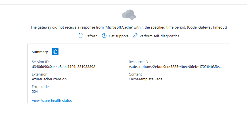Open View Azure health status link
The height and width of the screenshot is (116, 247).
(52, 100)
